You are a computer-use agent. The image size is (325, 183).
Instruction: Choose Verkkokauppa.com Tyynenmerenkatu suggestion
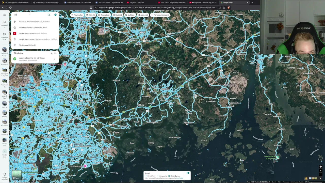click(x=35, y=39)
